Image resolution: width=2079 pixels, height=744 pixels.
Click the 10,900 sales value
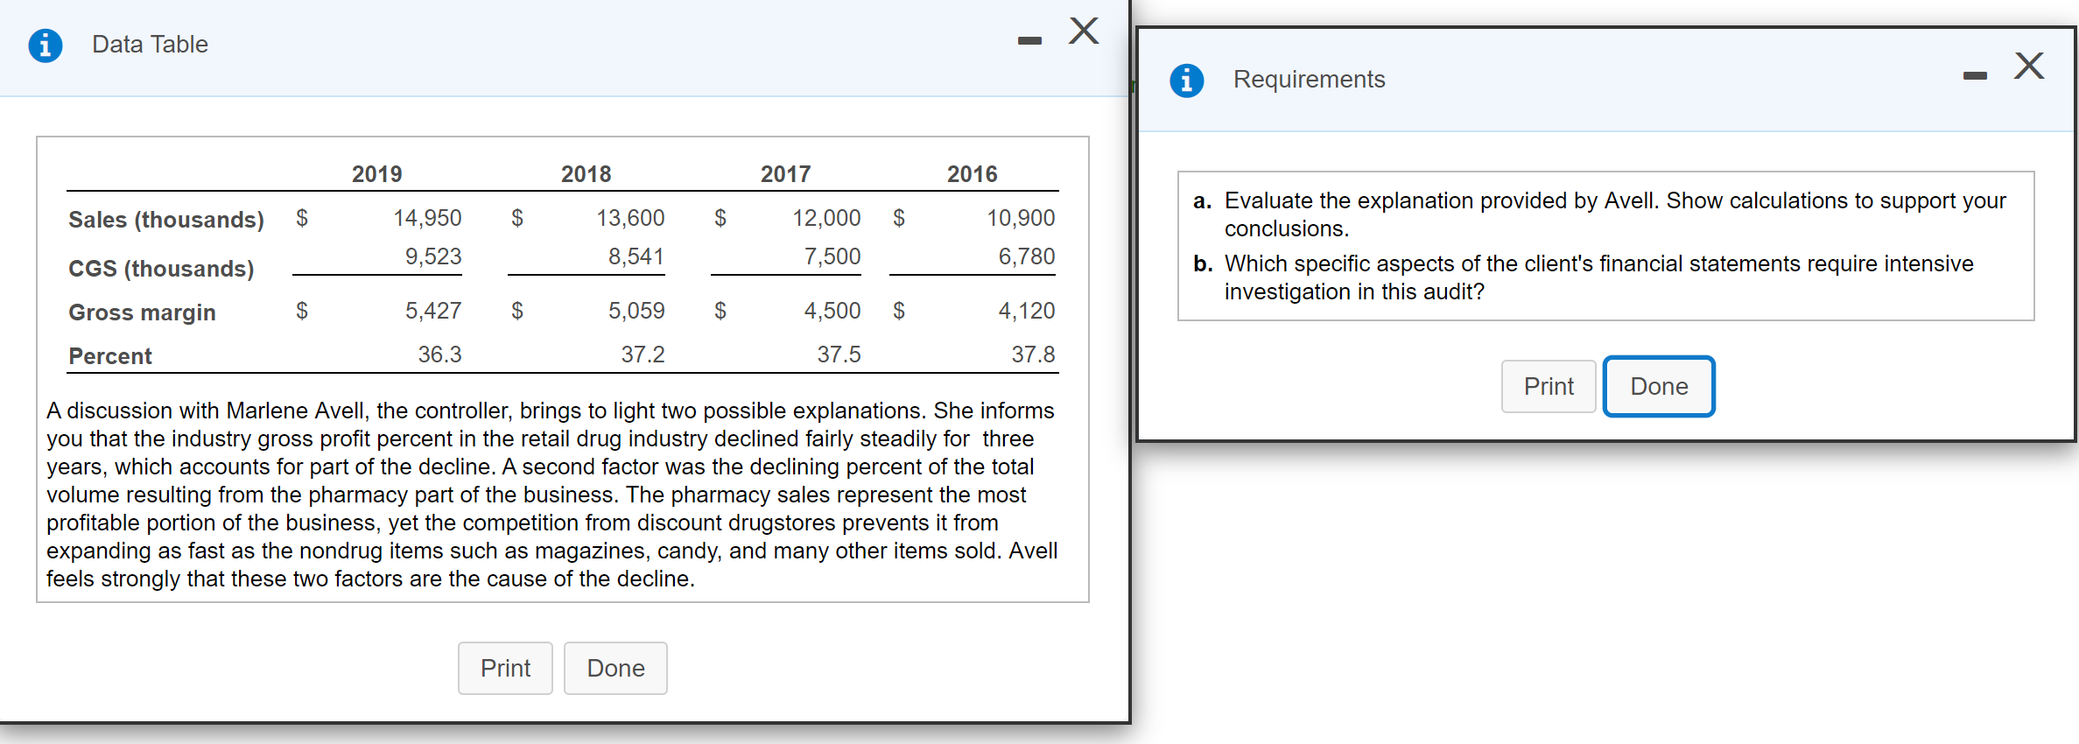click(x=1021, y=218)
